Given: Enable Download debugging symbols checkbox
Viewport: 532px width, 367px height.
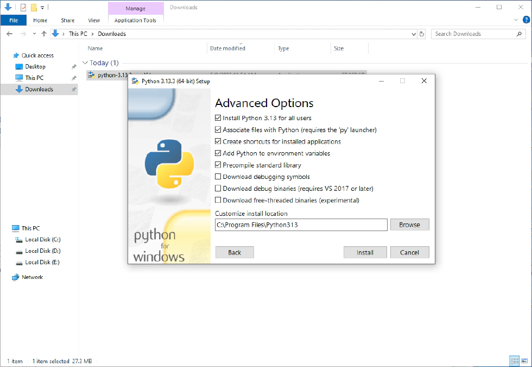Looking at the screenshot, I should [218, 177].
